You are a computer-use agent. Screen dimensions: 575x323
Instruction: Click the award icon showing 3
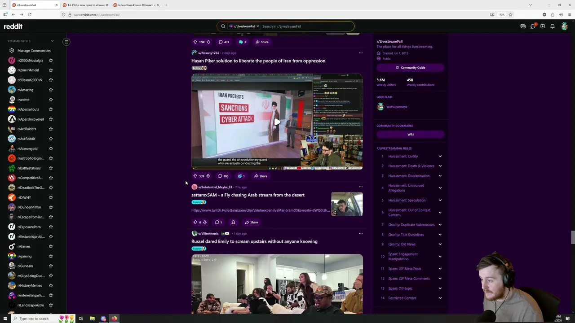pyautogui.click(x=242, y=42)
